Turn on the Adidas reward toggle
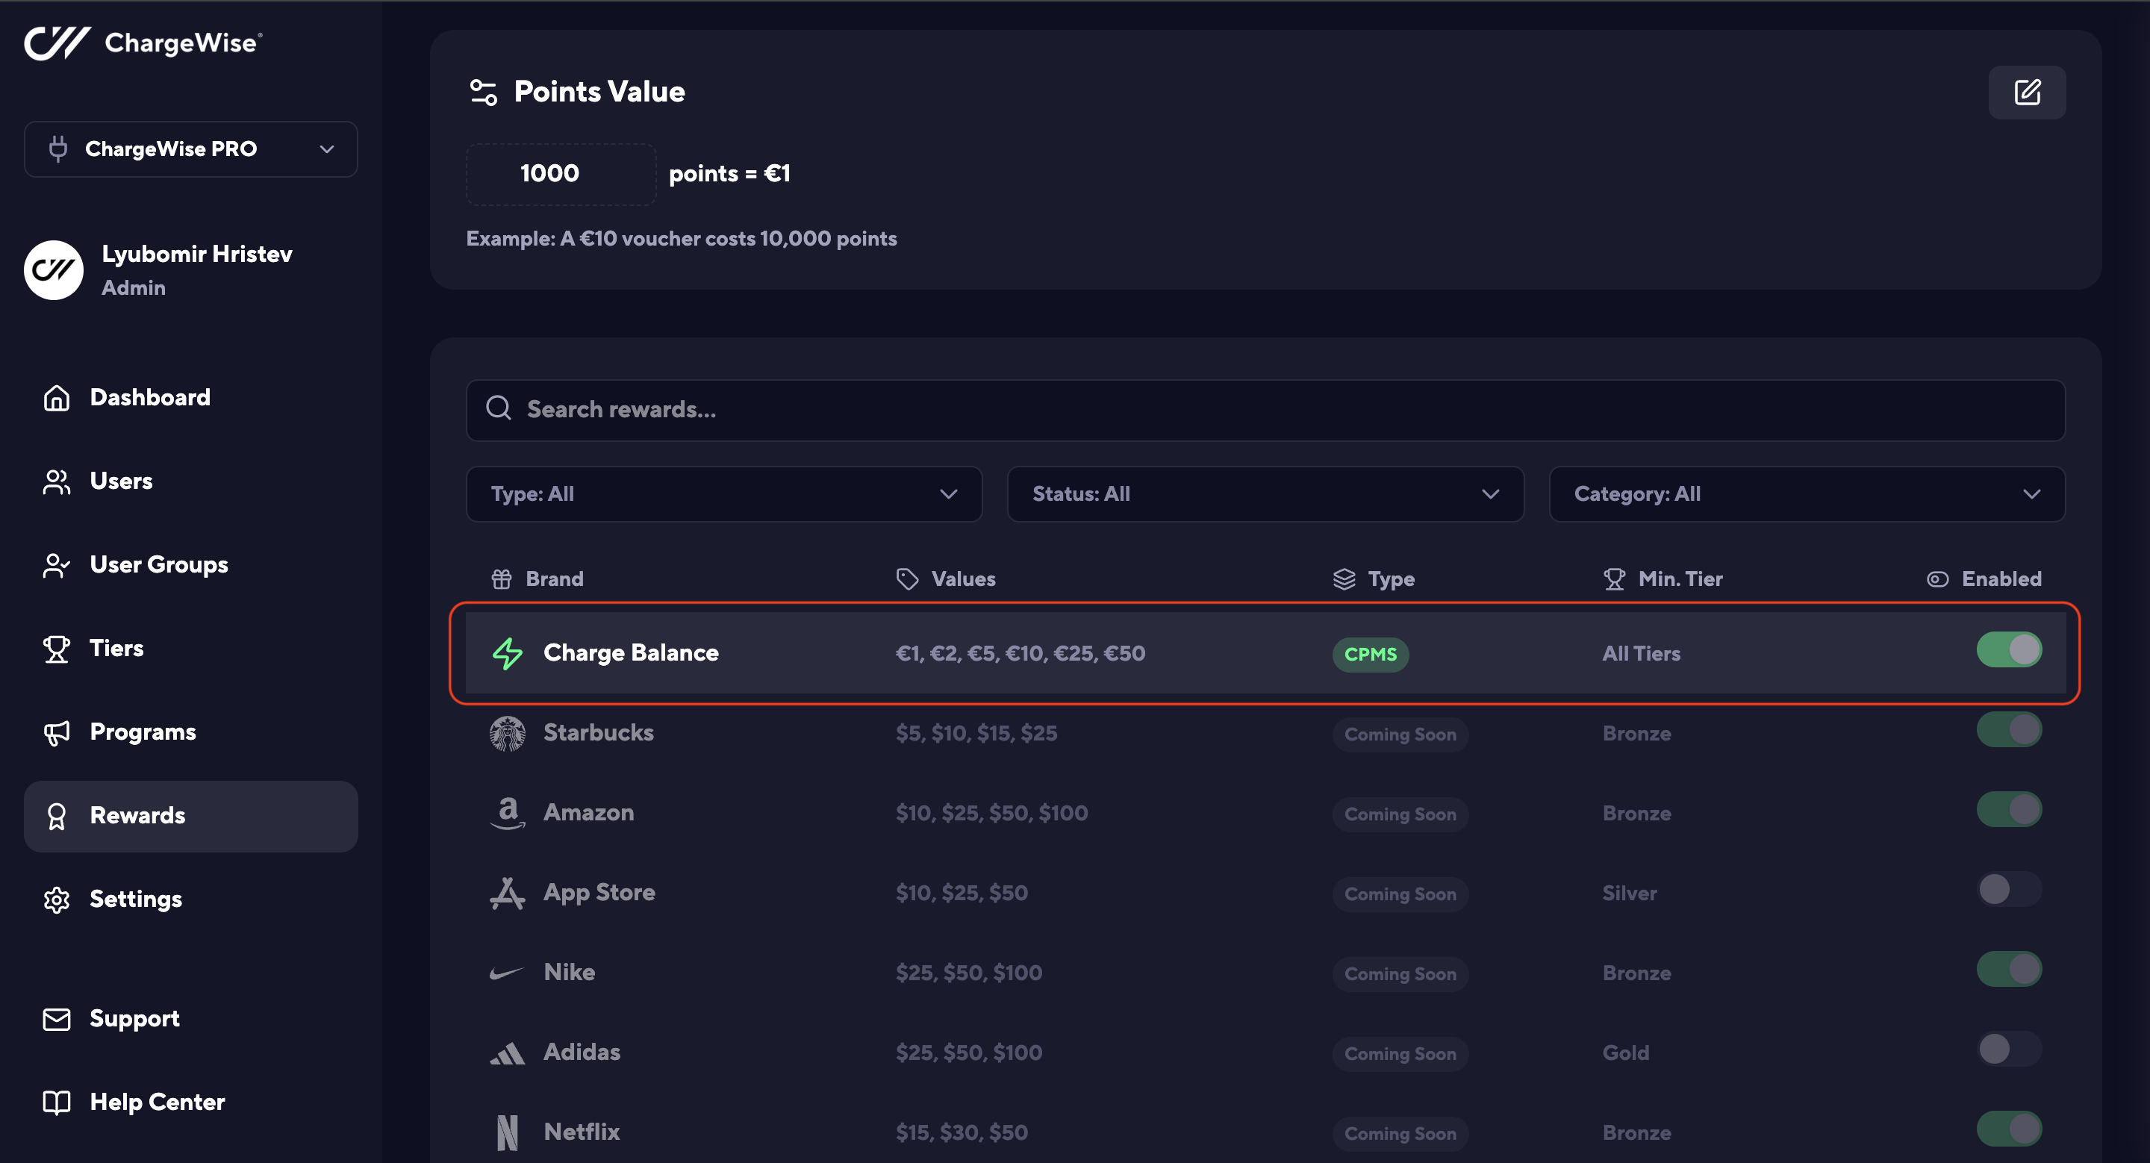The width and height of the screenshot is (2150, 1163). [2008, 1049]
